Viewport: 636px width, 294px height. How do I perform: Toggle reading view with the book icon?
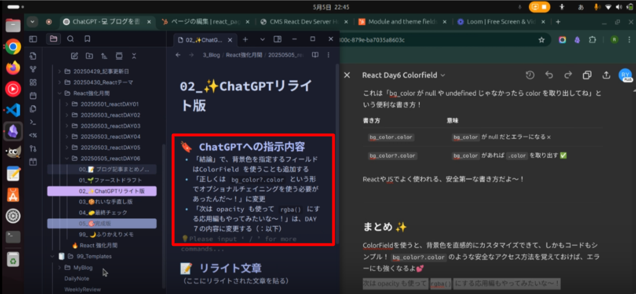[315, 55]
